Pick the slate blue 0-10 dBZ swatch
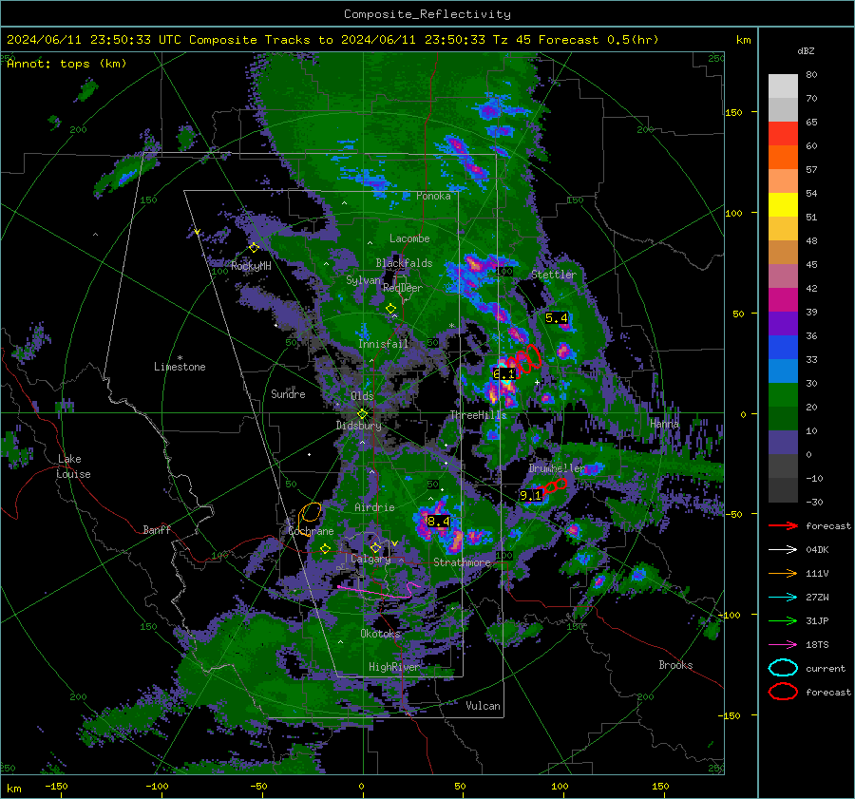This screenshot has height=799, width=855. coord(783,443)
